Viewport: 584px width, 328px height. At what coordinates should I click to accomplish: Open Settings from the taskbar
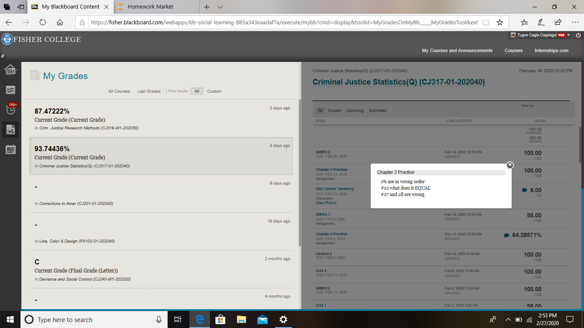[283, 319]
